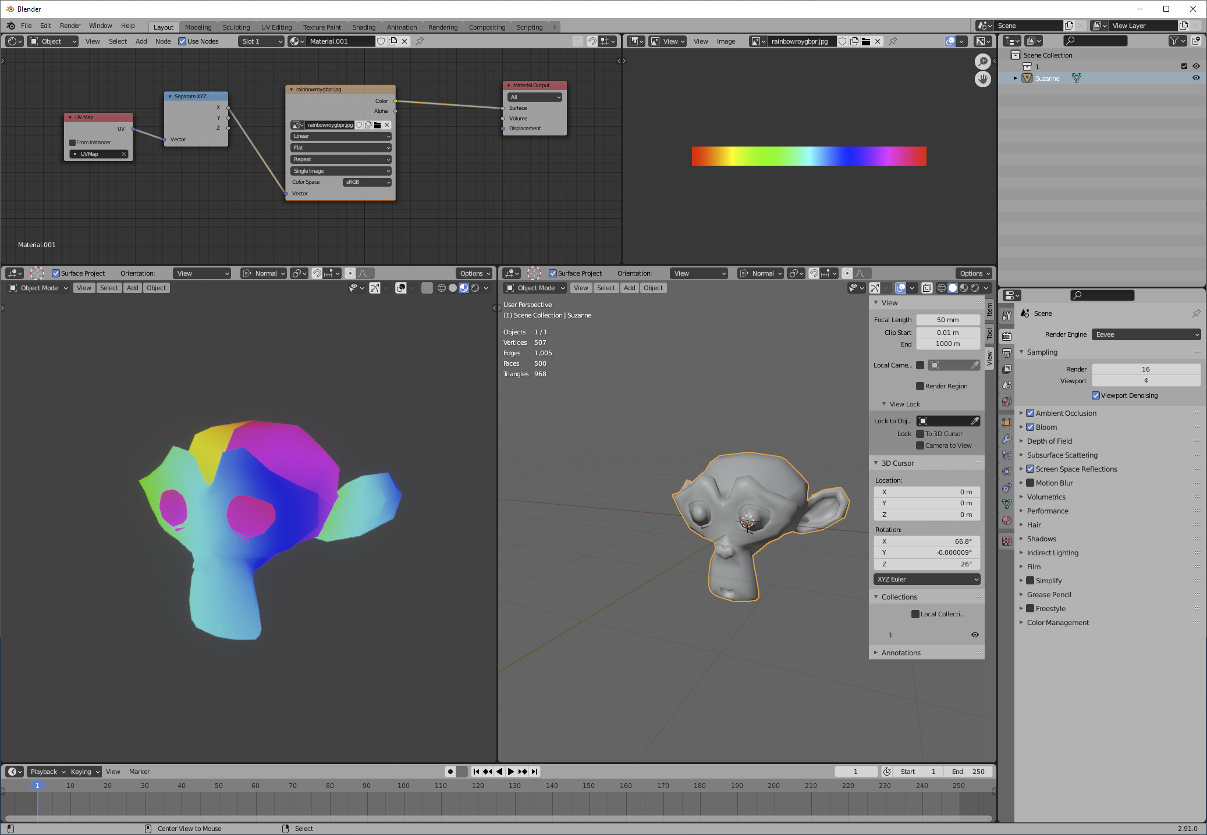Switch to the UV Editing workspace tab
Image resolution: width=1207 pixels, height=835 pixels.
[x=276, y=27]
